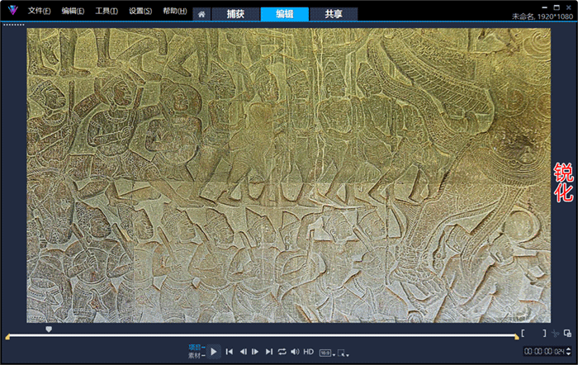Adjust the timecode stepper arrows
578x365 pixels.
(568, 351)
